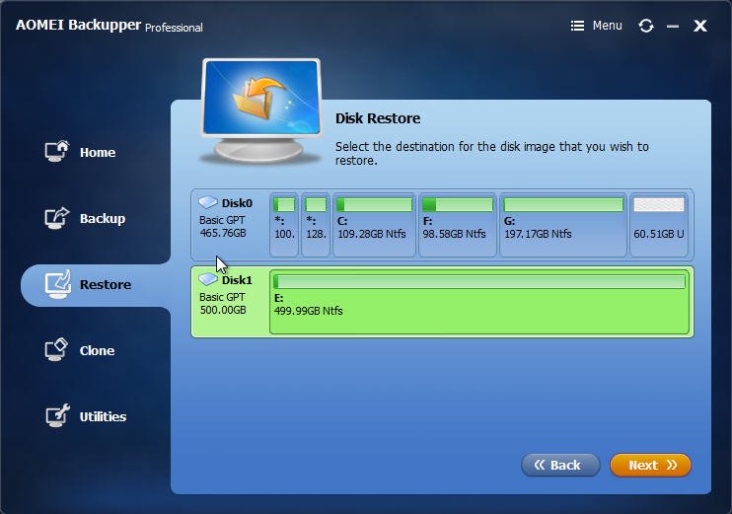This screenshot has height=514, width=732.
Task: Select the first 100MB system partition
Action: click(x=284, y=226)
